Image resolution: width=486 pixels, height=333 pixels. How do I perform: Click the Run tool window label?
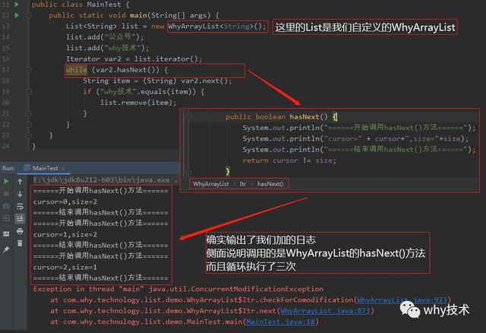(x=8, y=168)
